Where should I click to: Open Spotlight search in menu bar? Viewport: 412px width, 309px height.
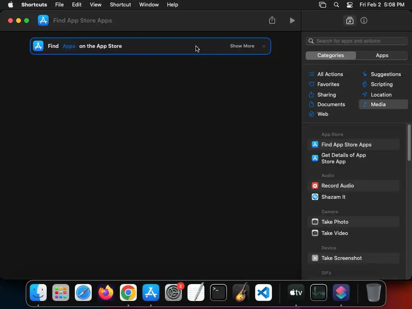(336, 5)
